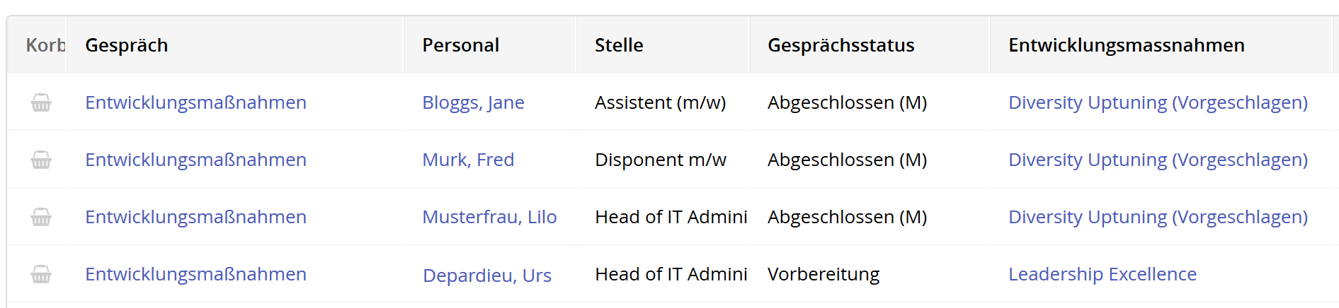Open Entwicklungsmaßnahmen link for Bloggs, Jane
Image resolution: width=1339 pixels, height=308 pixels.
(195, 102)
